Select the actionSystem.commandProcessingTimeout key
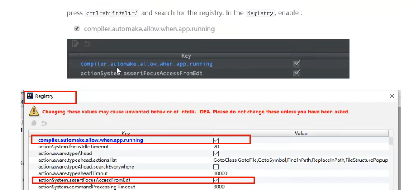Viewport: 409px width, 190px height. (x=86, y=187)
